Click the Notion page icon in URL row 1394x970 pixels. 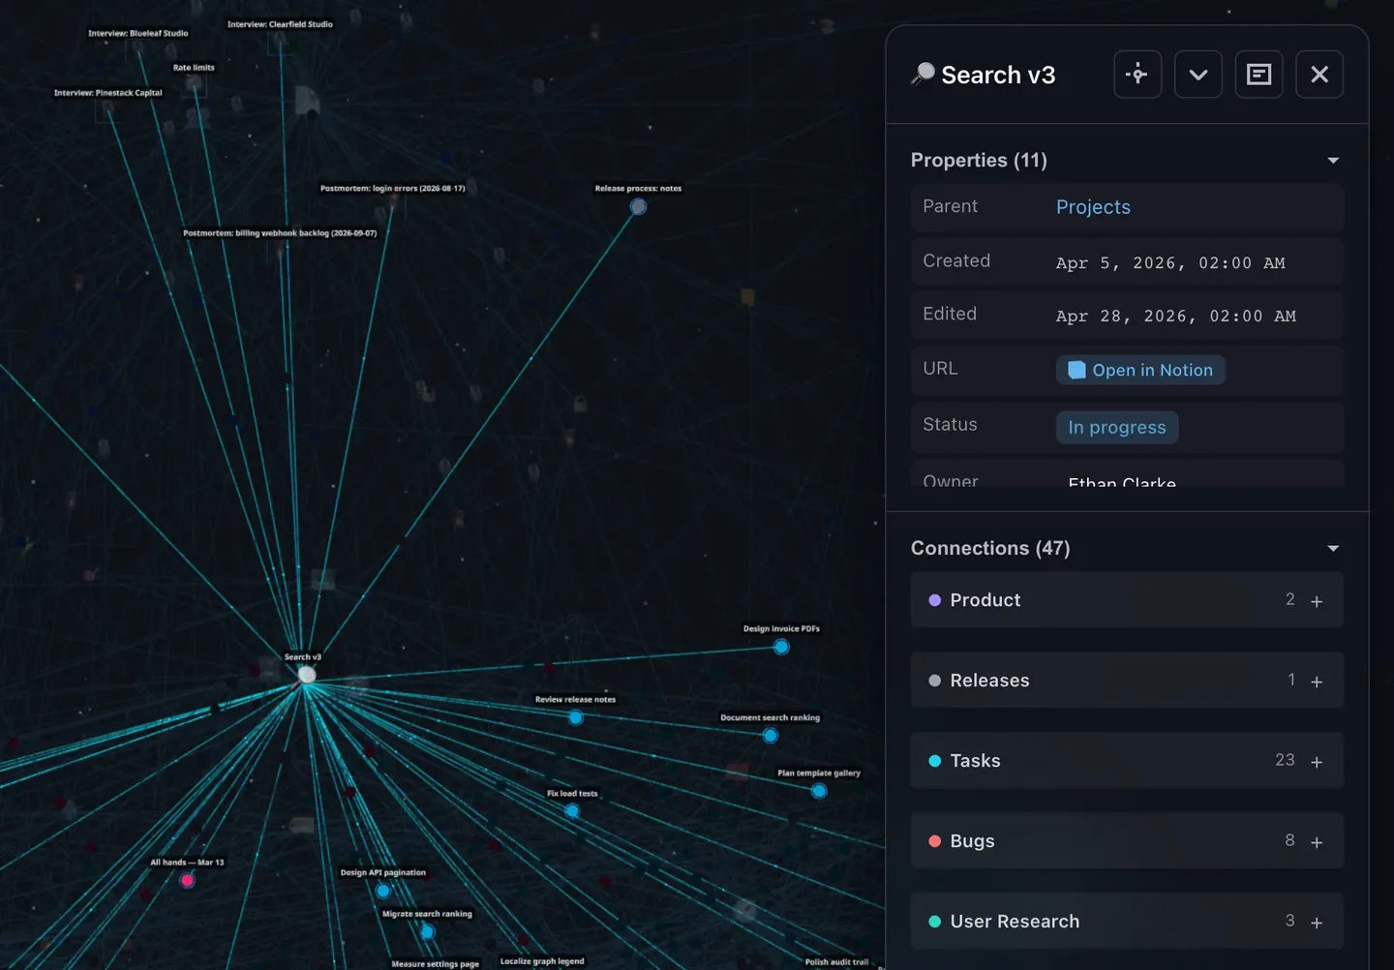coord(1076,370)
